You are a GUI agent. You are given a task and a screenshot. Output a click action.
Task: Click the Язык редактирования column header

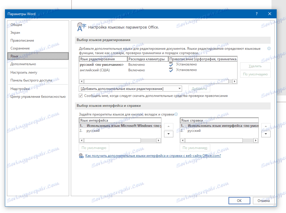103,59
